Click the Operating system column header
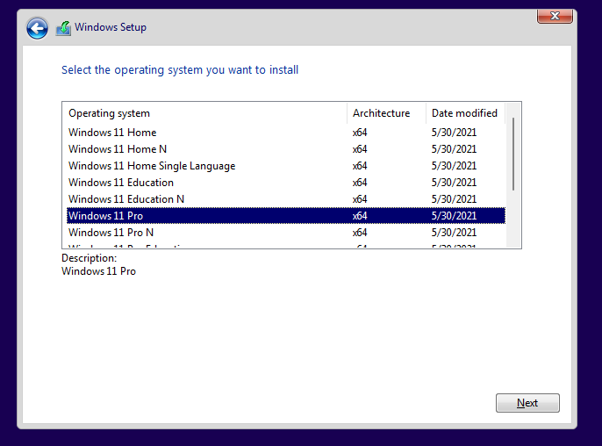Image resolution: width=602 pixels, height=446 pixels. [x=204, y=113]
